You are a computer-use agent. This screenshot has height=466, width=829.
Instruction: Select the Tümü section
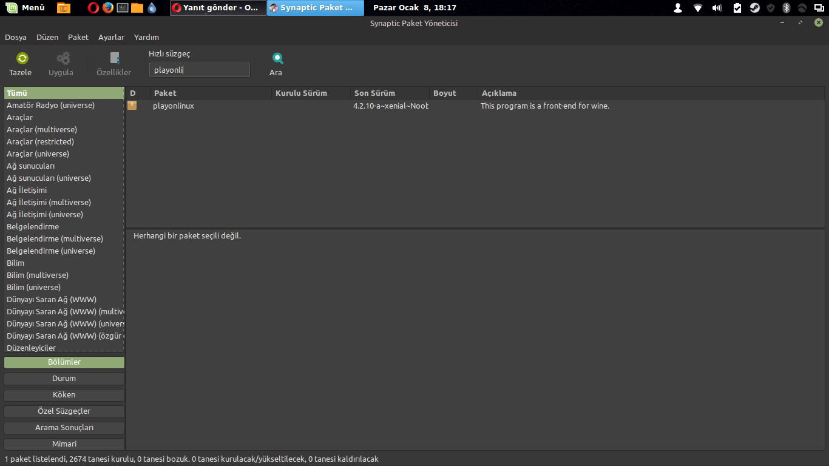click(x=64, y=93)
